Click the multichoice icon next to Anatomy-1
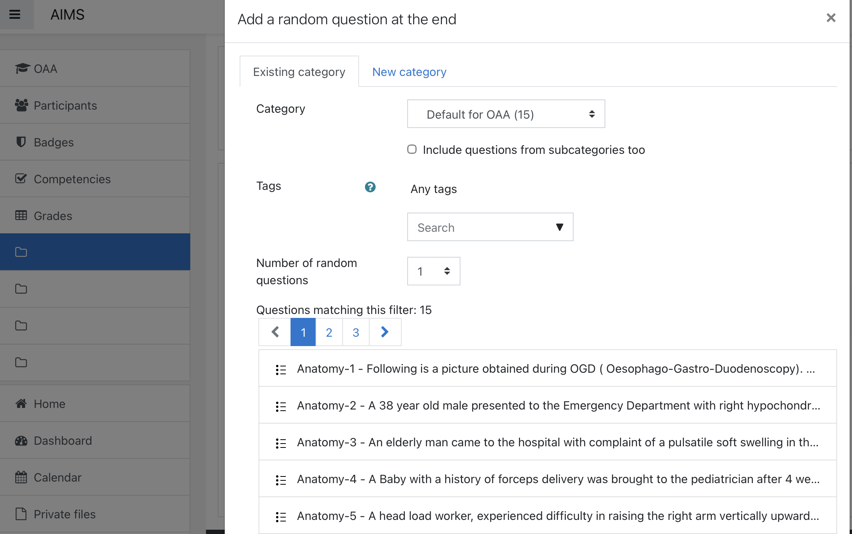The height and width of the screenshot is (534, 852). (x=281, y=370)
